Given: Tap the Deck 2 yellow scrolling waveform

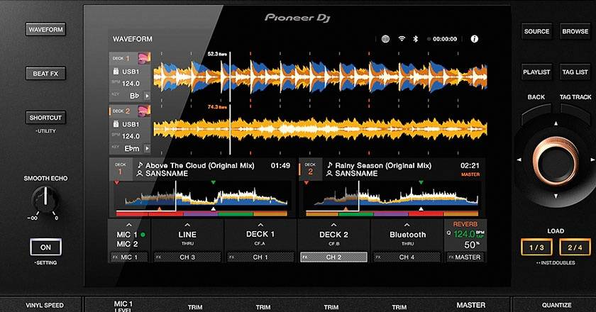Looking at the screenshot, I should click(x=320, y=129).
